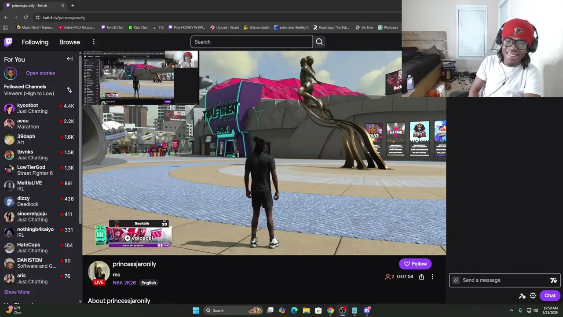Click the Open stories link

40,73
